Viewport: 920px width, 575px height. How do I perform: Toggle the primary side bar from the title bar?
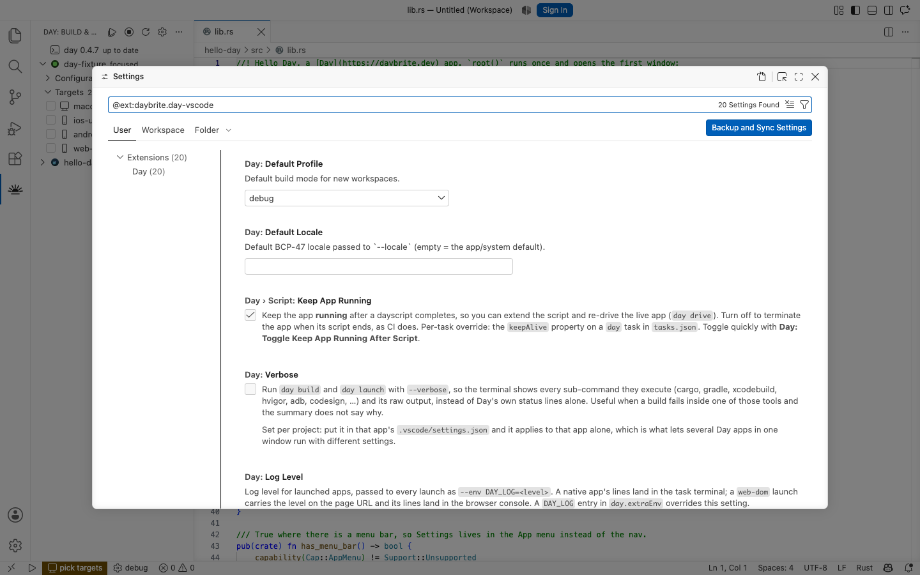(x=855, y=10)
